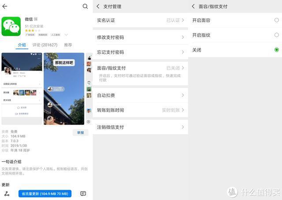The height and width of the screenshot is (200, 282).
Task: Tap the green WeChat app icon
Action: click(x=11, y=26)
